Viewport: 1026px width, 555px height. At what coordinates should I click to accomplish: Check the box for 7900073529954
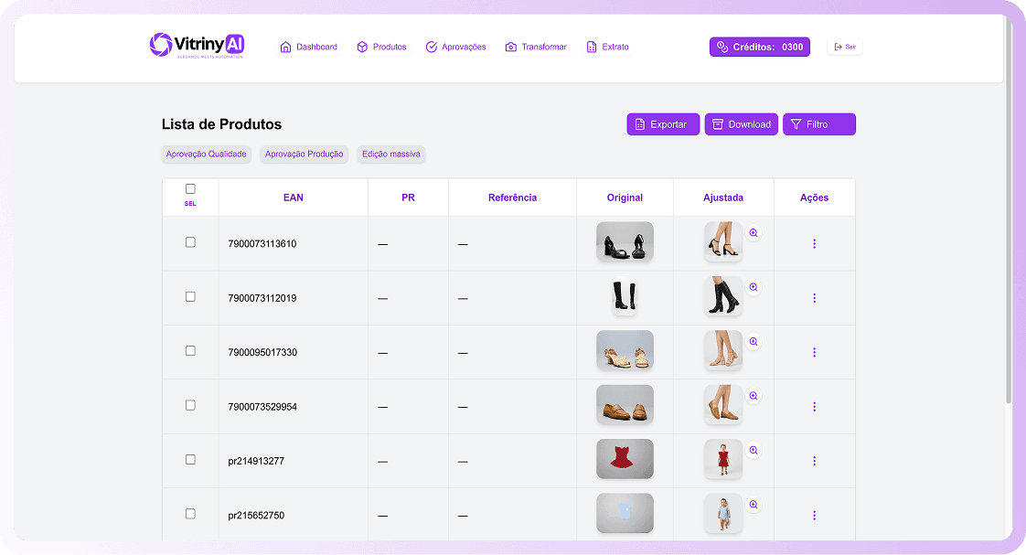pos(190,405)
